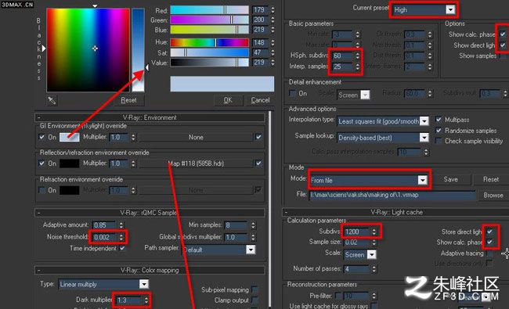509x309 pixels.
Task: Open Map #118 (5858.hdr) reflection map slot
Action: pos(196,163)
